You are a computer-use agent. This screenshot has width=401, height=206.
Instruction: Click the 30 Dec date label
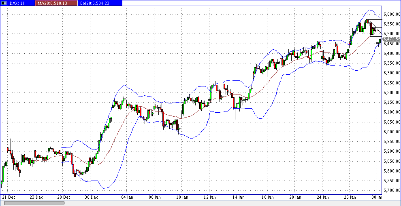point(91,198)
